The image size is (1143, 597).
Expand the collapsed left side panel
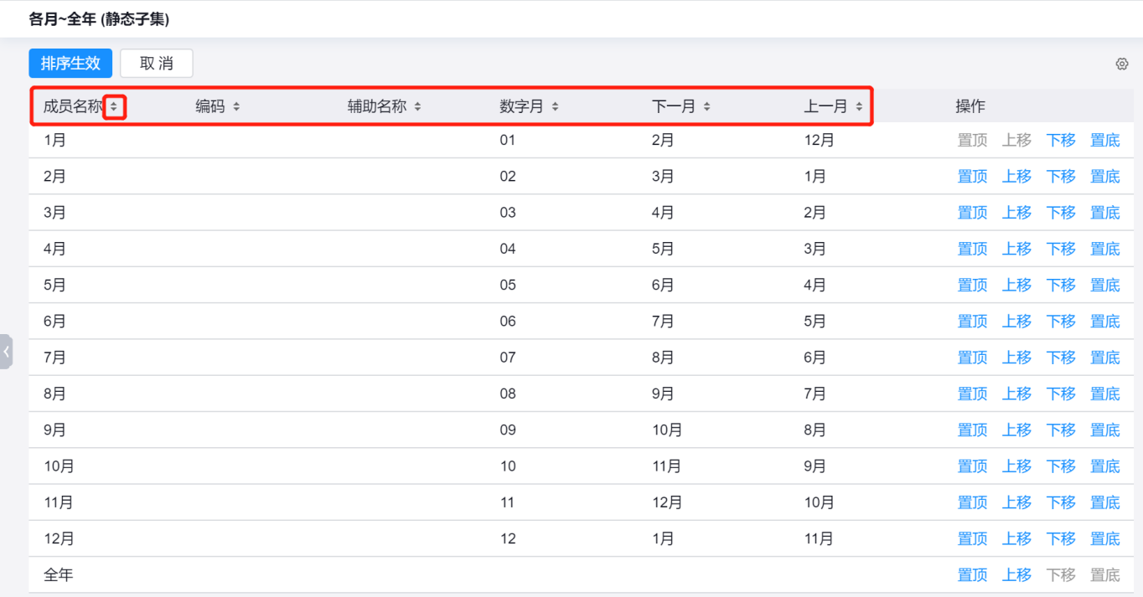(7, 352)
